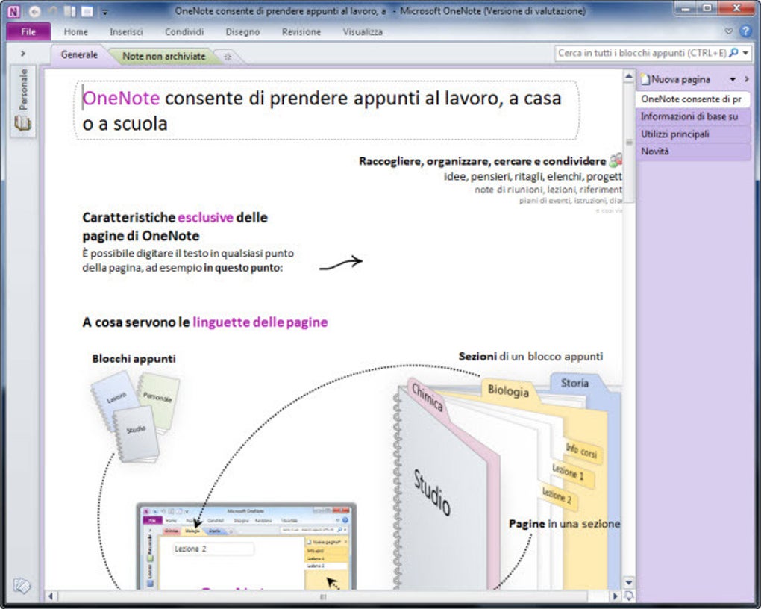Click the pink word esclusive

[205, 218]
